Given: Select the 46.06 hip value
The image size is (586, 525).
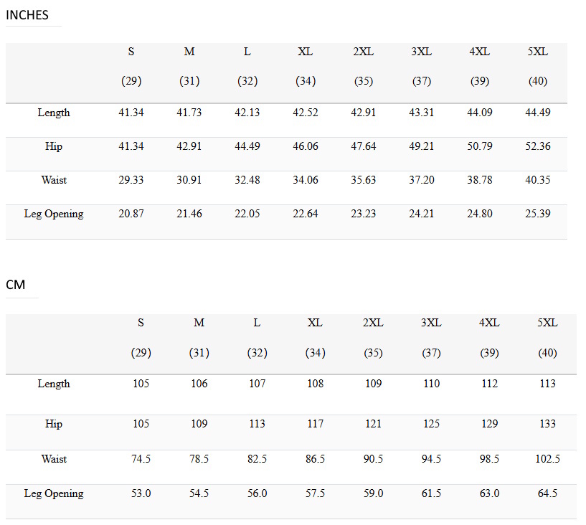Looking at the screenshot, I should point(306,146).
